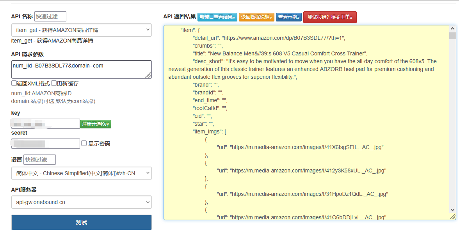Screen dimensions: 459x238
Task: Grab the request parameters textarea resize handle
Action: [x=148, y=76]
